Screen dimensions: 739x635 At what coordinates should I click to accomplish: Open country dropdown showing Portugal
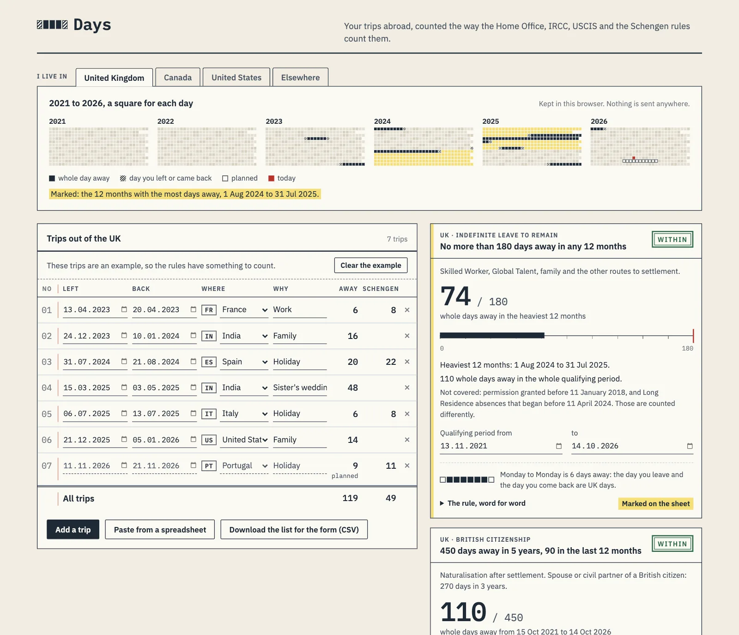coord(244,466)
